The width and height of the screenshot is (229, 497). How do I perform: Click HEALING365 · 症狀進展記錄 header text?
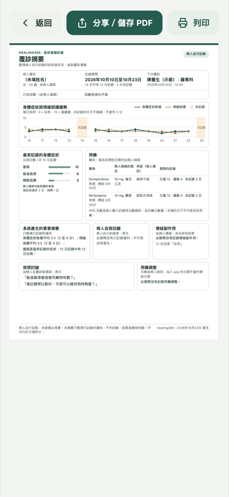[x=41, y=53]
